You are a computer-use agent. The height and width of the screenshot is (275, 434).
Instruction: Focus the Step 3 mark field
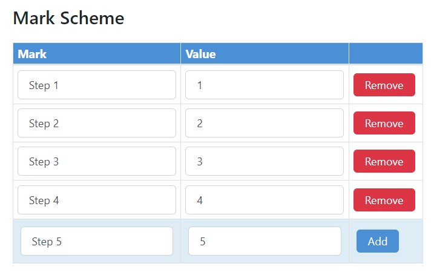tap(97, 161)
